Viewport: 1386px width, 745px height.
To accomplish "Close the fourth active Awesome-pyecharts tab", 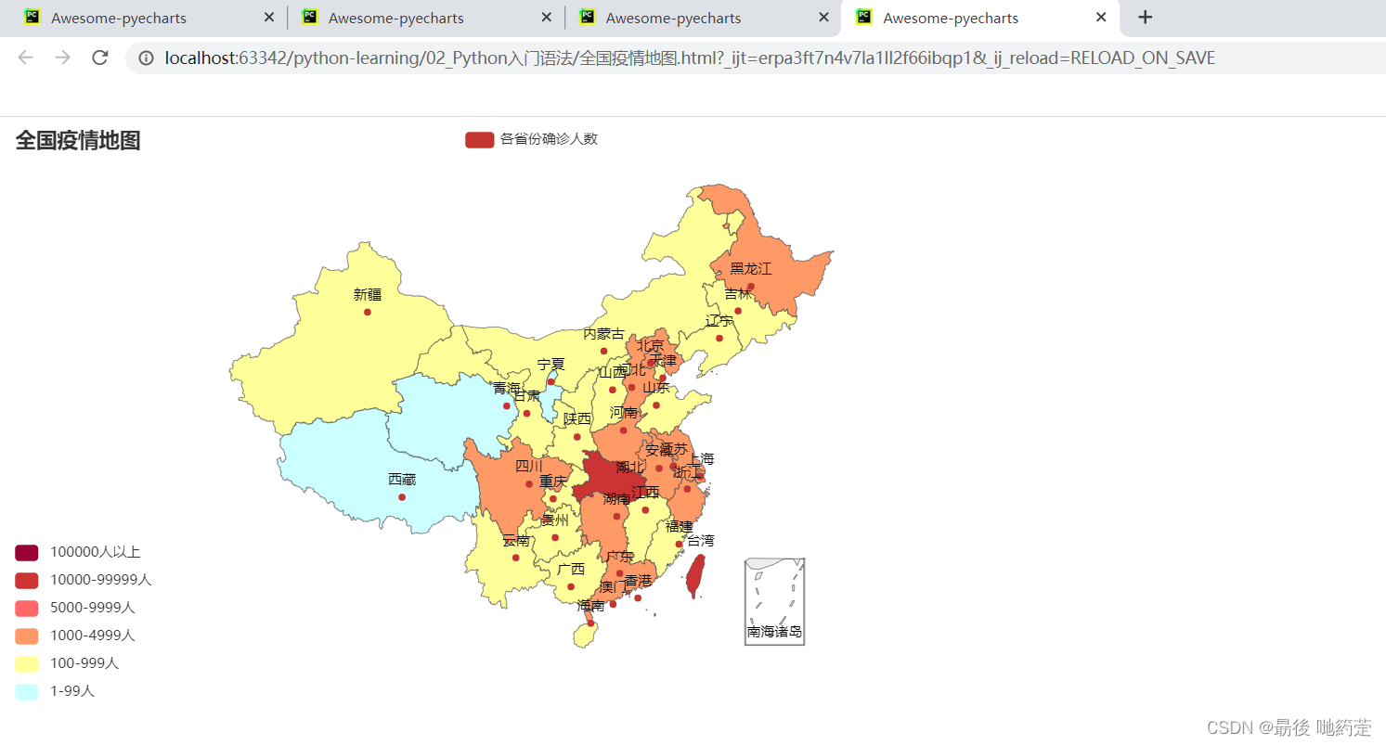I will [1101, 18].
